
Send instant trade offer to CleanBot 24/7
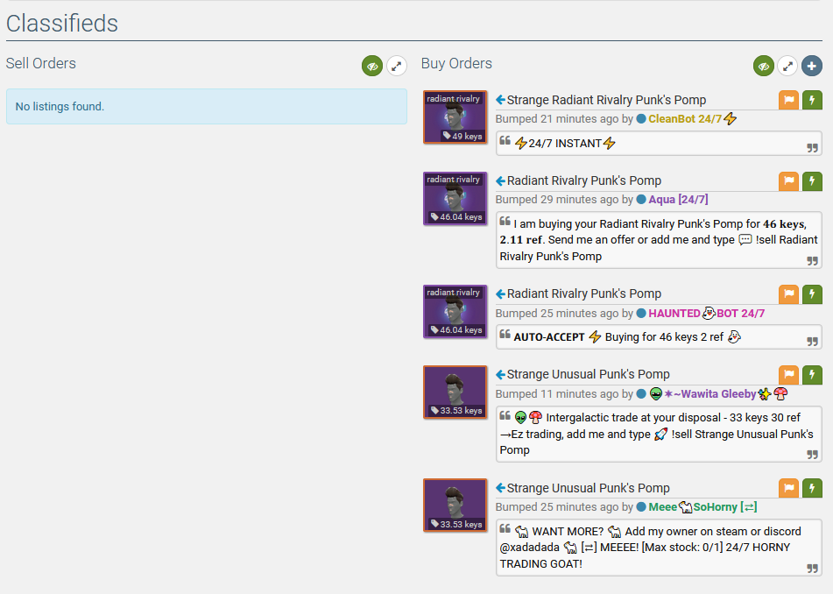point(812,100)
